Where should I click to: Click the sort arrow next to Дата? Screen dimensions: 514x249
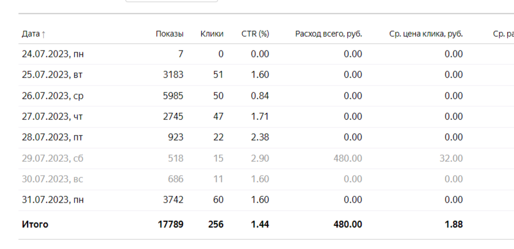43,34
